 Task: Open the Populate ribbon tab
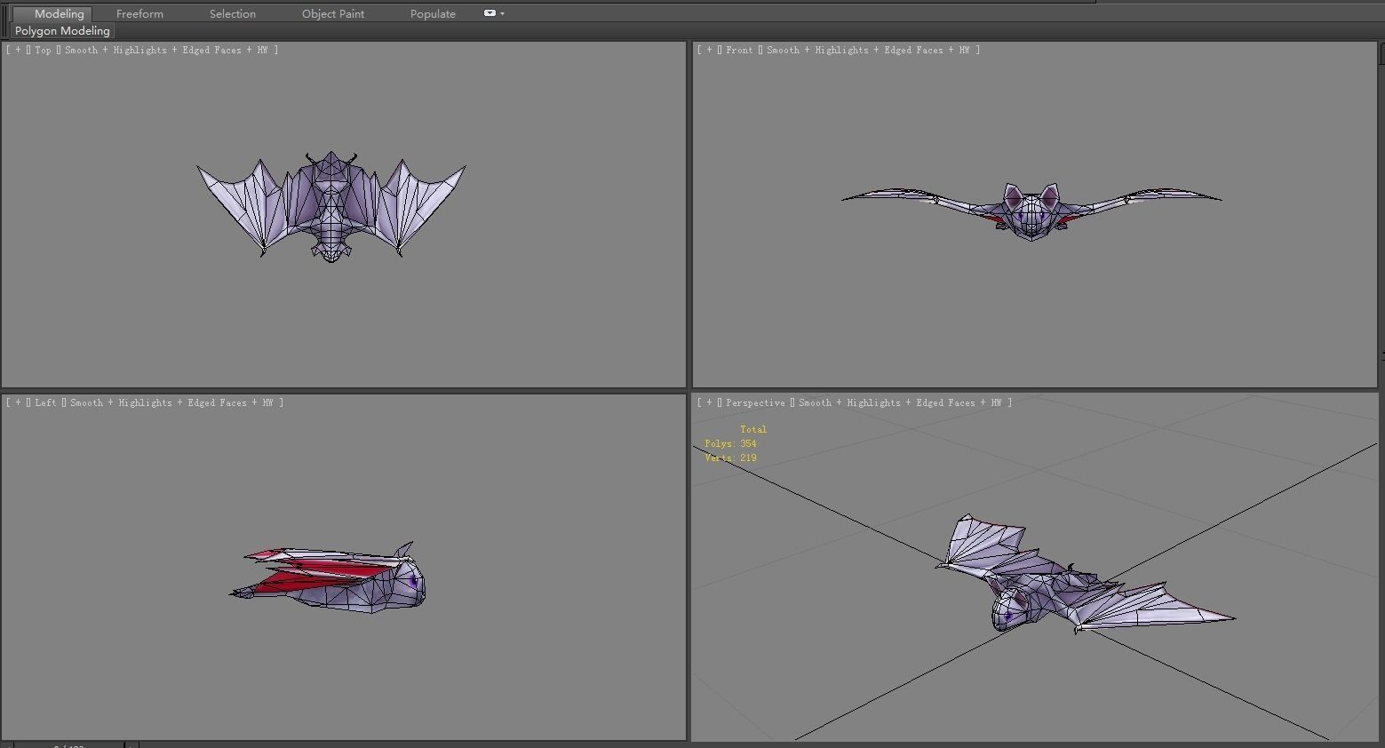tap(433, 13)
